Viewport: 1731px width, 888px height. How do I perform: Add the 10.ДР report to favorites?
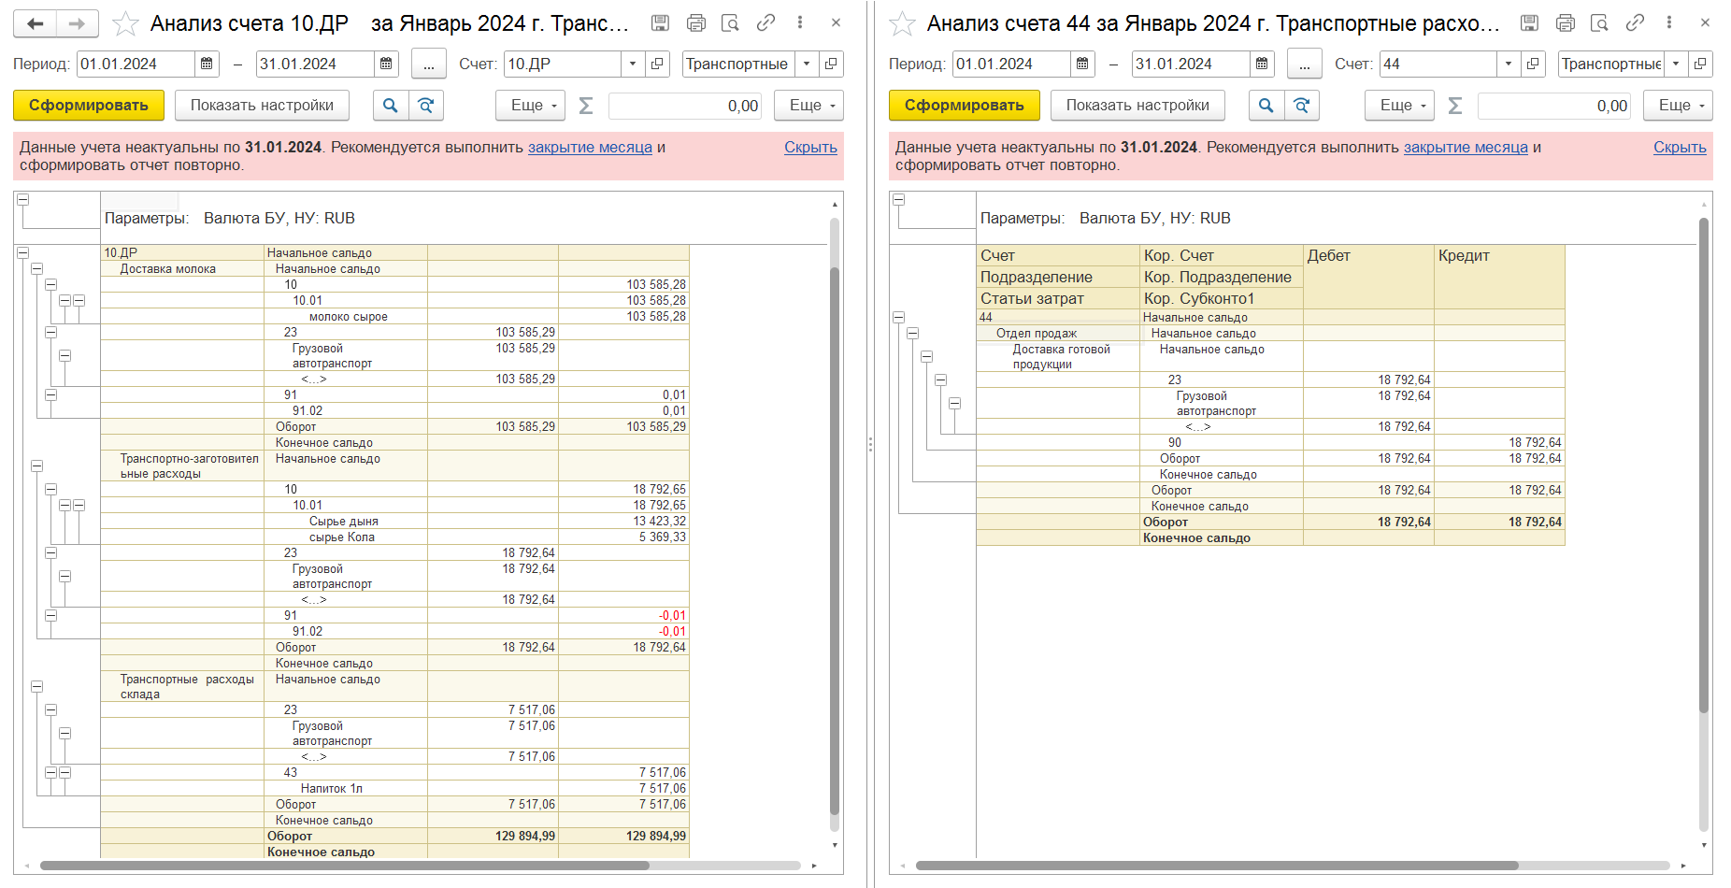(x=125, y=23)
